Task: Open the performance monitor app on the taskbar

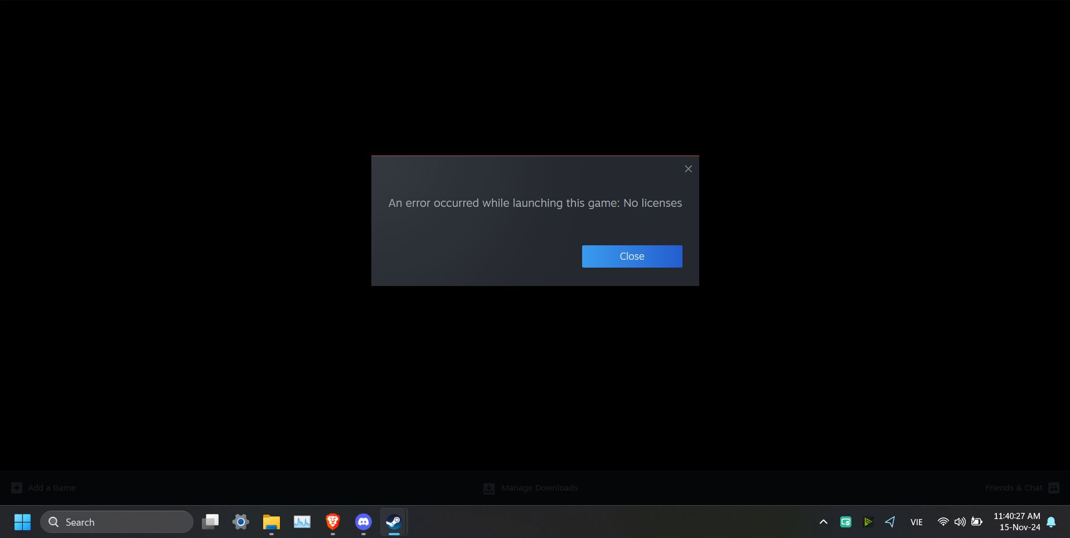Action: pyautogui.click(x=302, y=522)
